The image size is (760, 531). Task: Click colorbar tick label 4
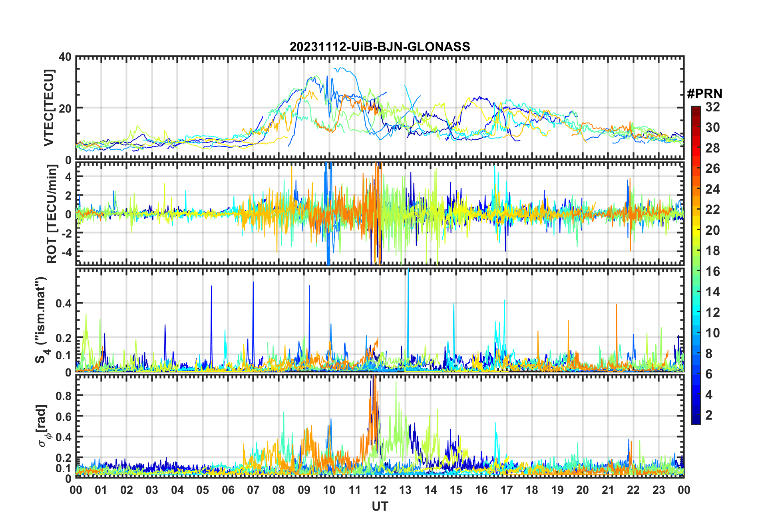coord(709,395)
